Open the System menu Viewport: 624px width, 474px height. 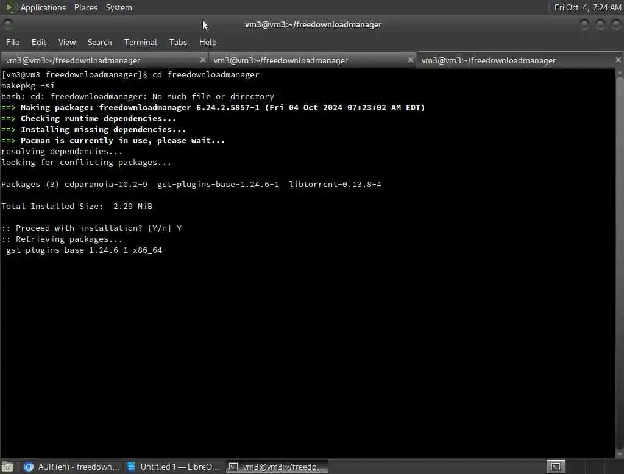coord(119,7)
